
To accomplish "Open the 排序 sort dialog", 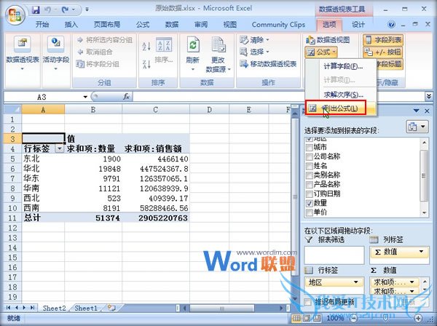I will point(164,50).
